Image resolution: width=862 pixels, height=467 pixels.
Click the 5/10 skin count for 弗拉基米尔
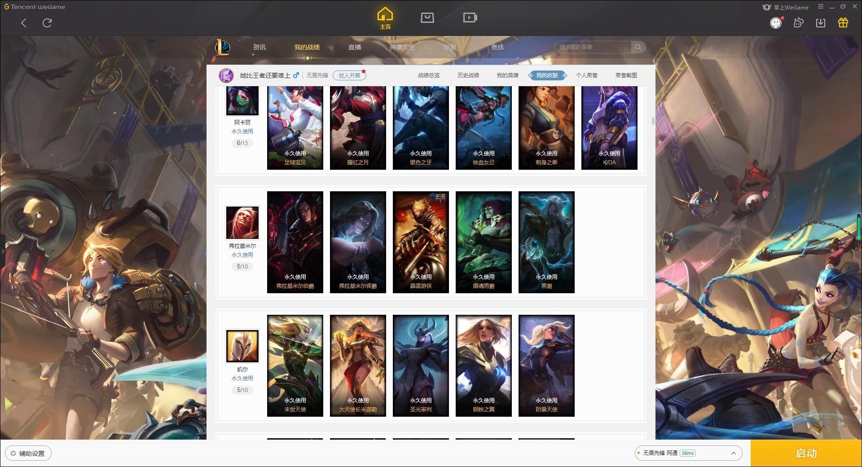pyautogui.click(x=242, y=267)
